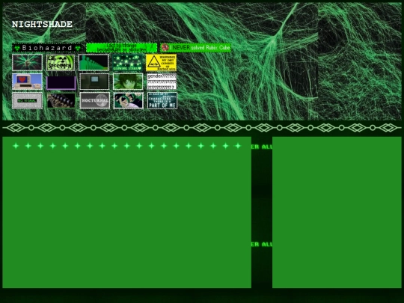404x303 pixels.
Task: Click the anime character in green hood stamp
Action: click(x=129, y=100)
